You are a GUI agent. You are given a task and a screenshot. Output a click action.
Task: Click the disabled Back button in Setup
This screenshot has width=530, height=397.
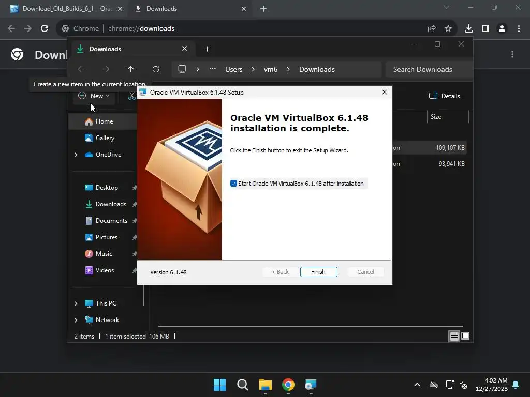pyautogui.click(x=280, y=272)
